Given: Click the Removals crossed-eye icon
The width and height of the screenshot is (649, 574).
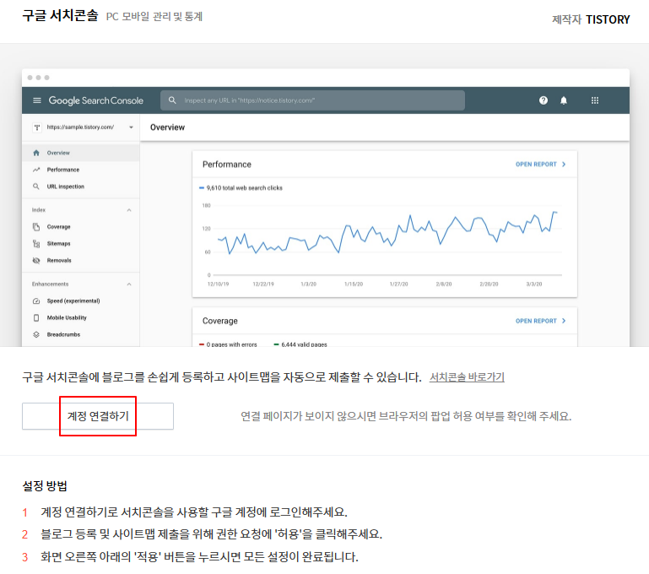Looking at the screenshot, I should (36, 260).
